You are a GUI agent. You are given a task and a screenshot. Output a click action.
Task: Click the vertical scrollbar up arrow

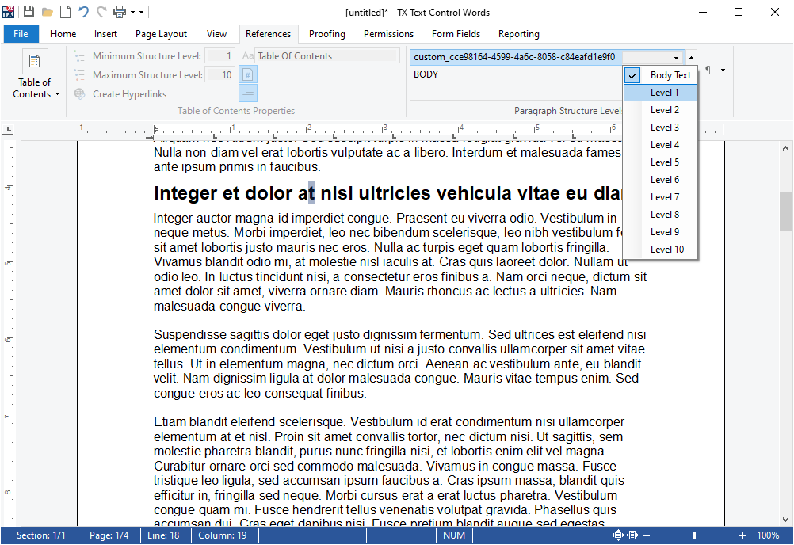785,149
